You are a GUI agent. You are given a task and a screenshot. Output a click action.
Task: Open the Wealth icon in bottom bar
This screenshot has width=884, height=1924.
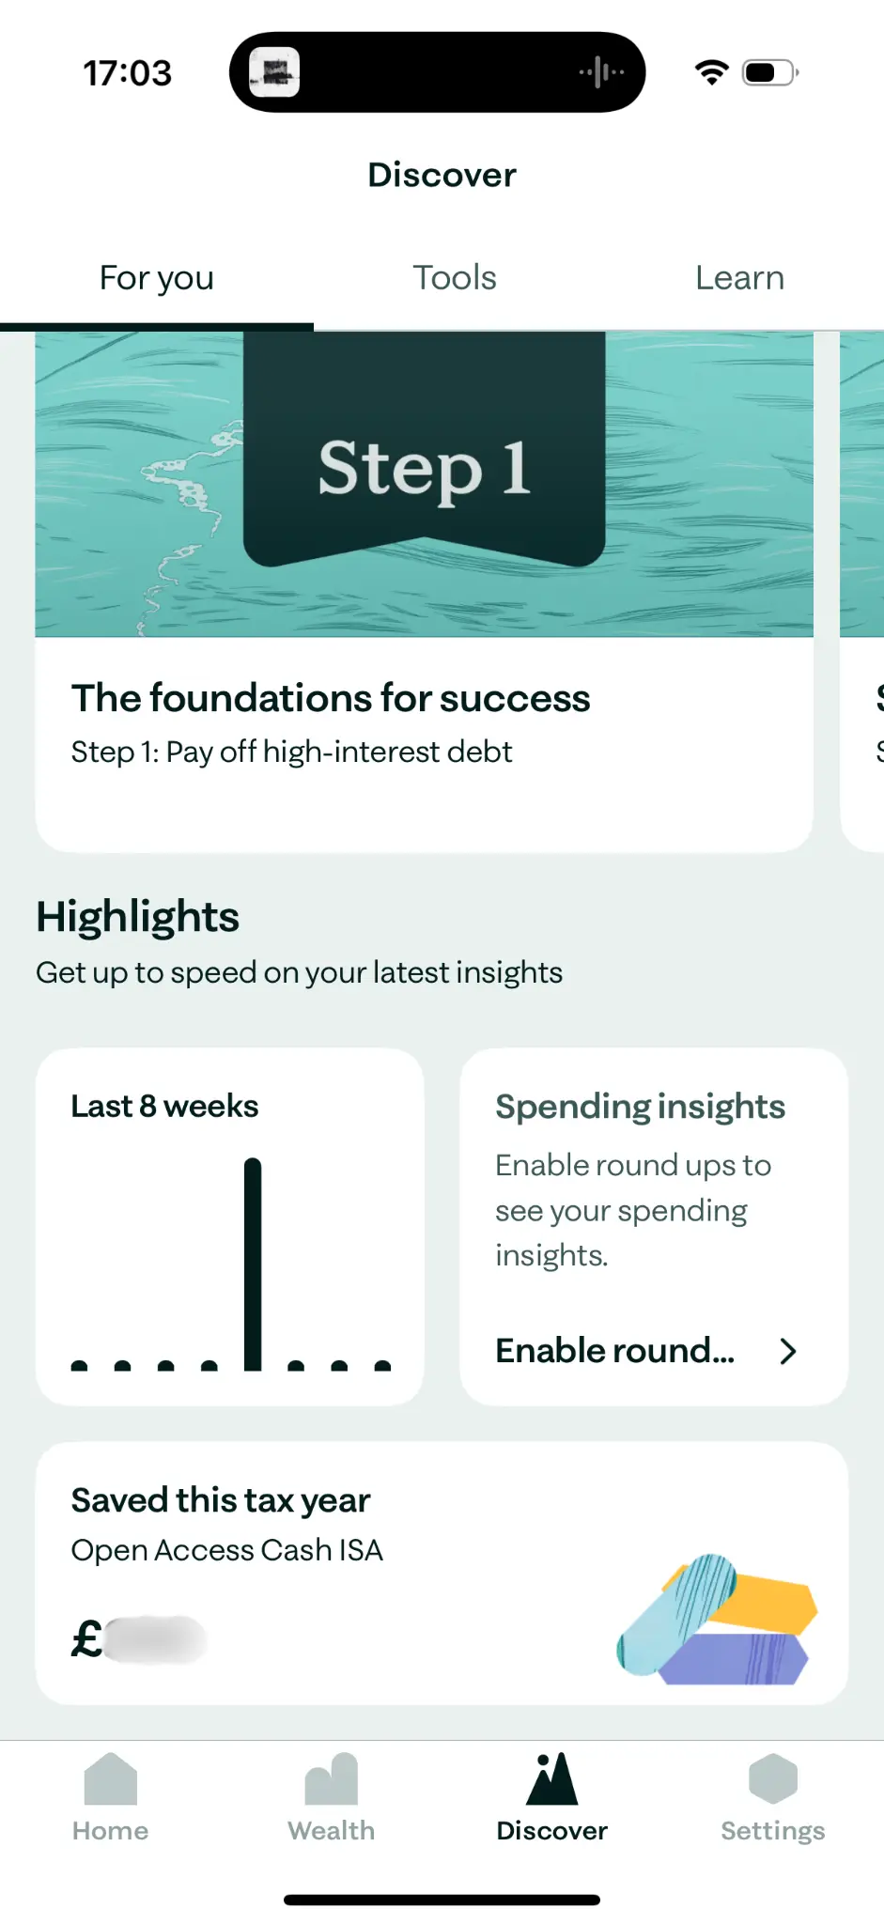tap(331, 1779)
